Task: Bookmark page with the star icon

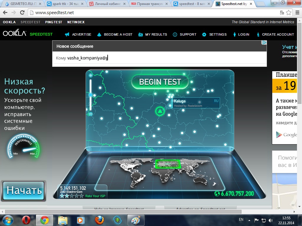Action: (288, 12)
